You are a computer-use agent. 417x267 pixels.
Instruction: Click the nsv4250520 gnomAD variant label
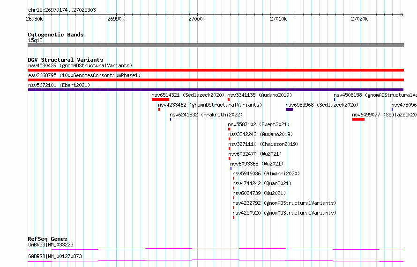[284, 213]
